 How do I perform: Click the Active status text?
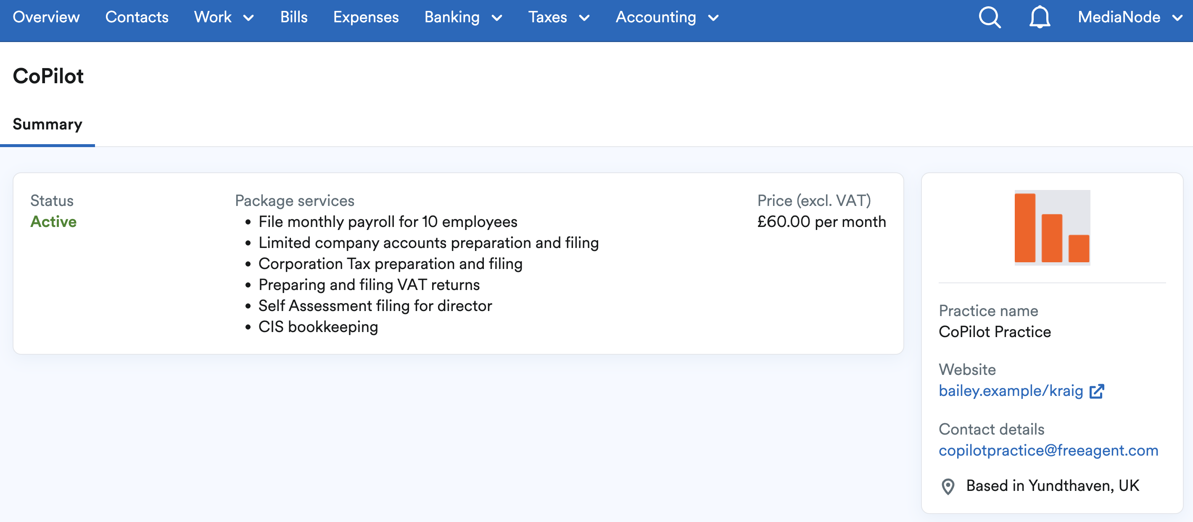[54, 222]
